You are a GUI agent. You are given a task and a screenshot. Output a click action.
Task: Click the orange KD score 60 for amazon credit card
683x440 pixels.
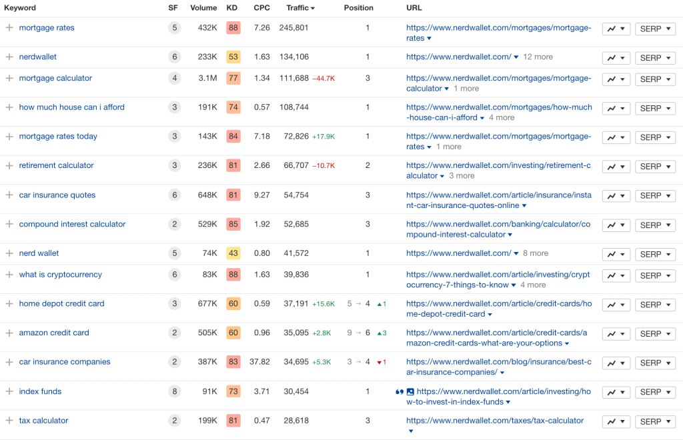click(x=233, y=333)
